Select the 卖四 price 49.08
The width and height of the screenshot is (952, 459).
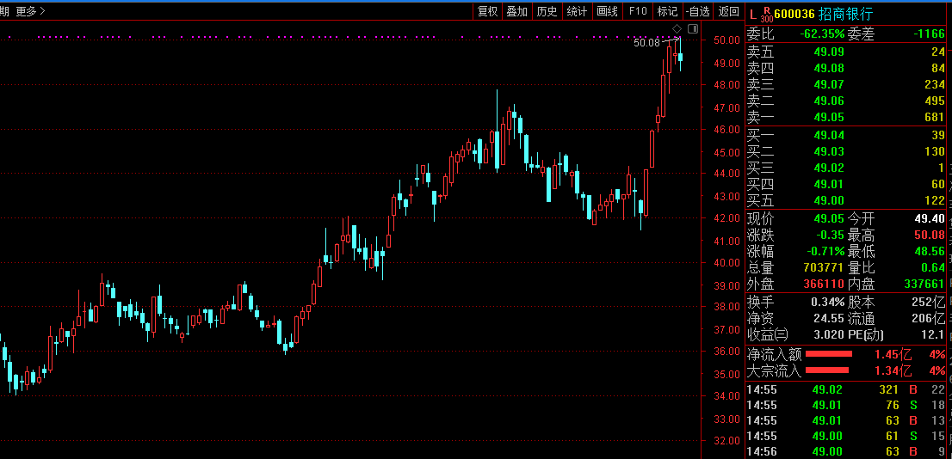[x=829, y=68]
